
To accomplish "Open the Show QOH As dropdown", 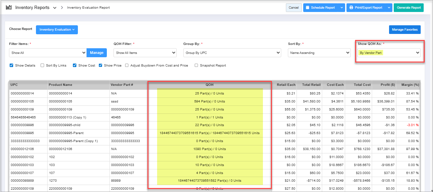I will [389, 53].
